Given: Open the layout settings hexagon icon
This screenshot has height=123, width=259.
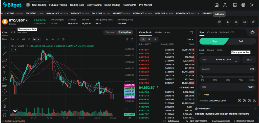Looking at the screenshot, I should point(253,22).
